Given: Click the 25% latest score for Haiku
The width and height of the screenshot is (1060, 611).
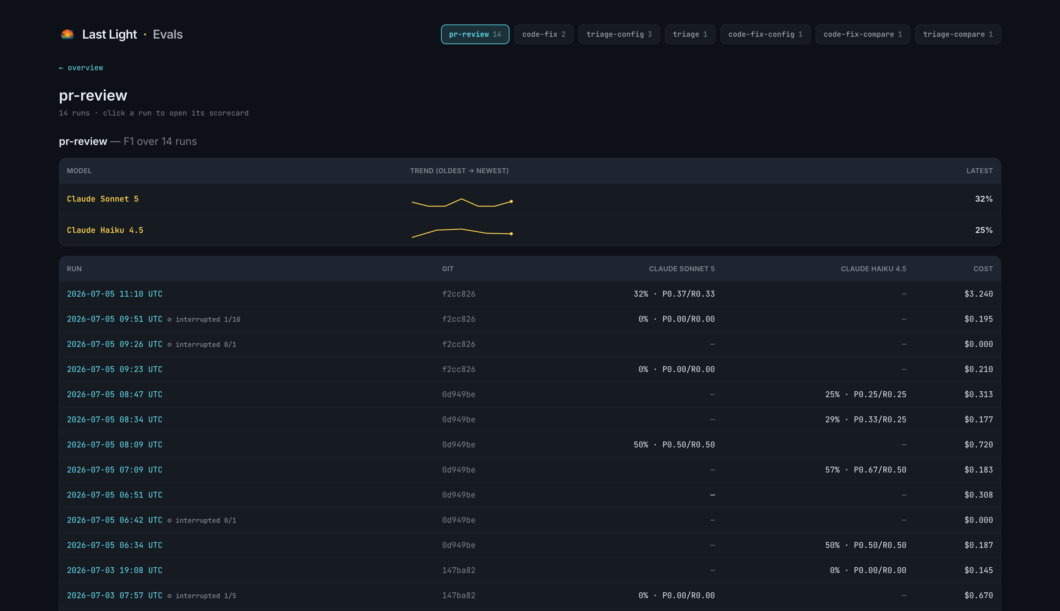Looking at the screenshot, I should [984, 230].
